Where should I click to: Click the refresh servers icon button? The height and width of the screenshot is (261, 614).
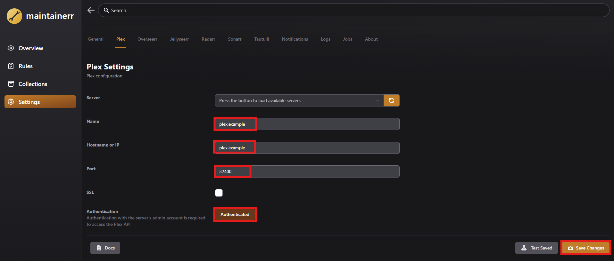point(392,100)
